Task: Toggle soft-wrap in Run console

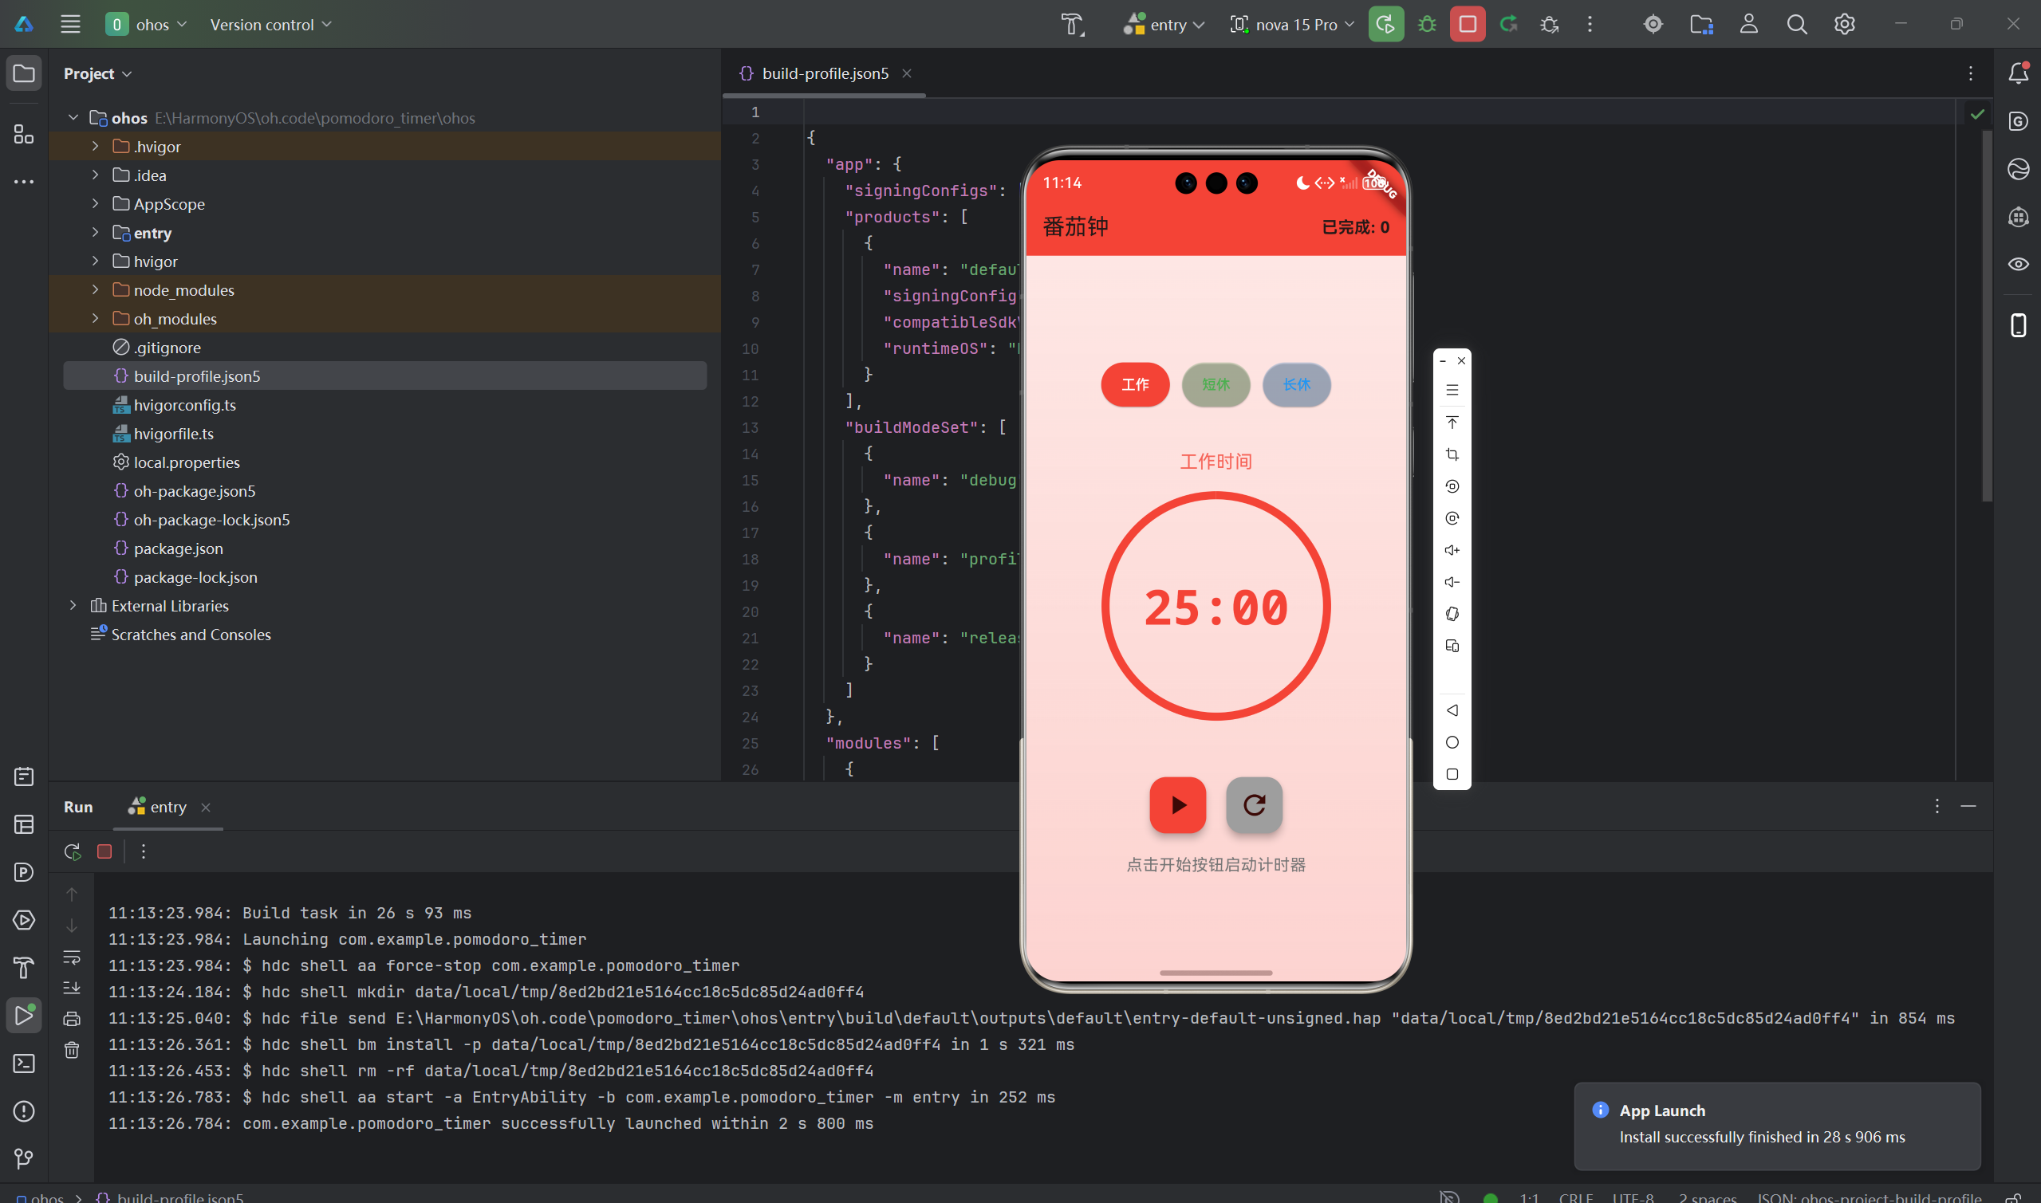Action: point(72,957)
